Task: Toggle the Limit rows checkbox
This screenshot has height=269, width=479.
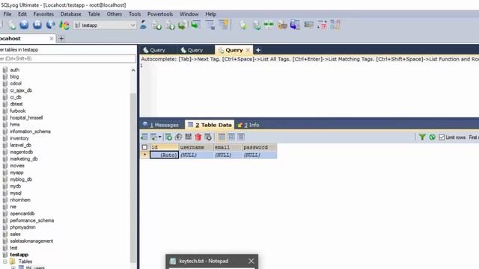Action: click(x=442, y=137)
